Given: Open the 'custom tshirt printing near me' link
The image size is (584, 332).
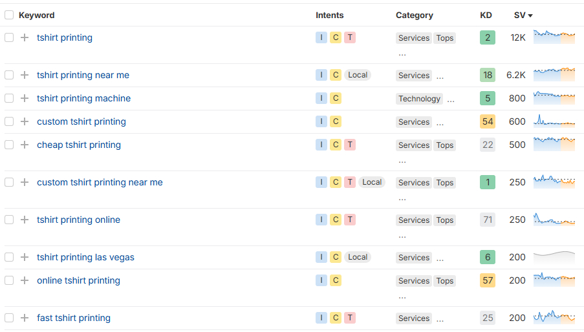Looking at the screenshot, I should point(100,182).
